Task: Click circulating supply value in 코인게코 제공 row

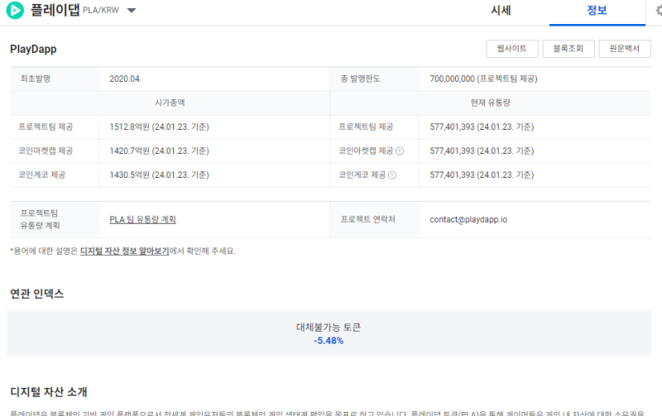Action: (482, 175)
